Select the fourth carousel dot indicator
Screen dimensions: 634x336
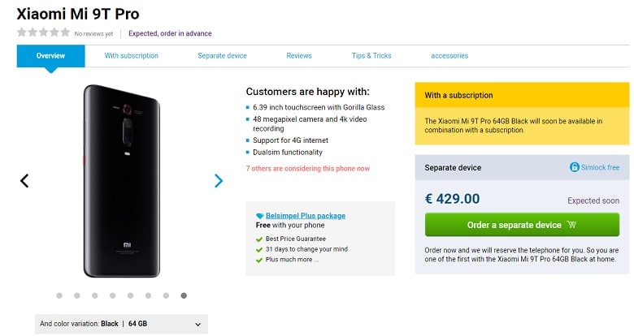(113, 295)
